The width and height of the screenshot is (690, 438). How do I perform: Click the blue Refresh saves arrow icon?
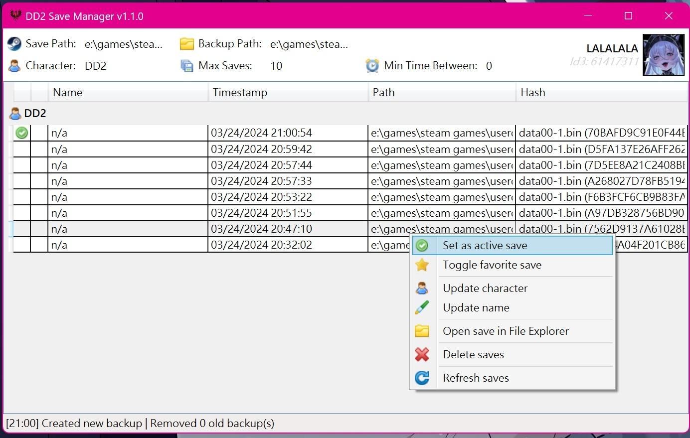422,378
